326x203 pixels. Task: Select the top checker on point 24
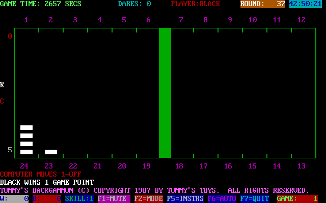(x=26, y=127)
